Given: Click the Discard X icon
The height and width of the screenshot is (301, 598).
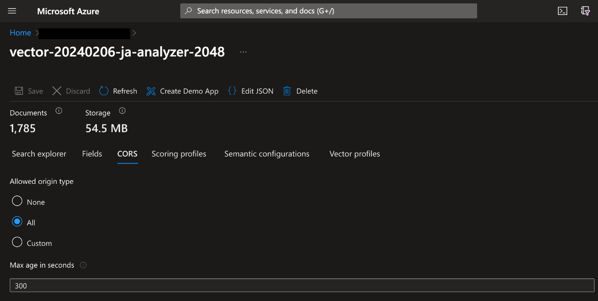Looking at the screenshot, I should point(57,91).
